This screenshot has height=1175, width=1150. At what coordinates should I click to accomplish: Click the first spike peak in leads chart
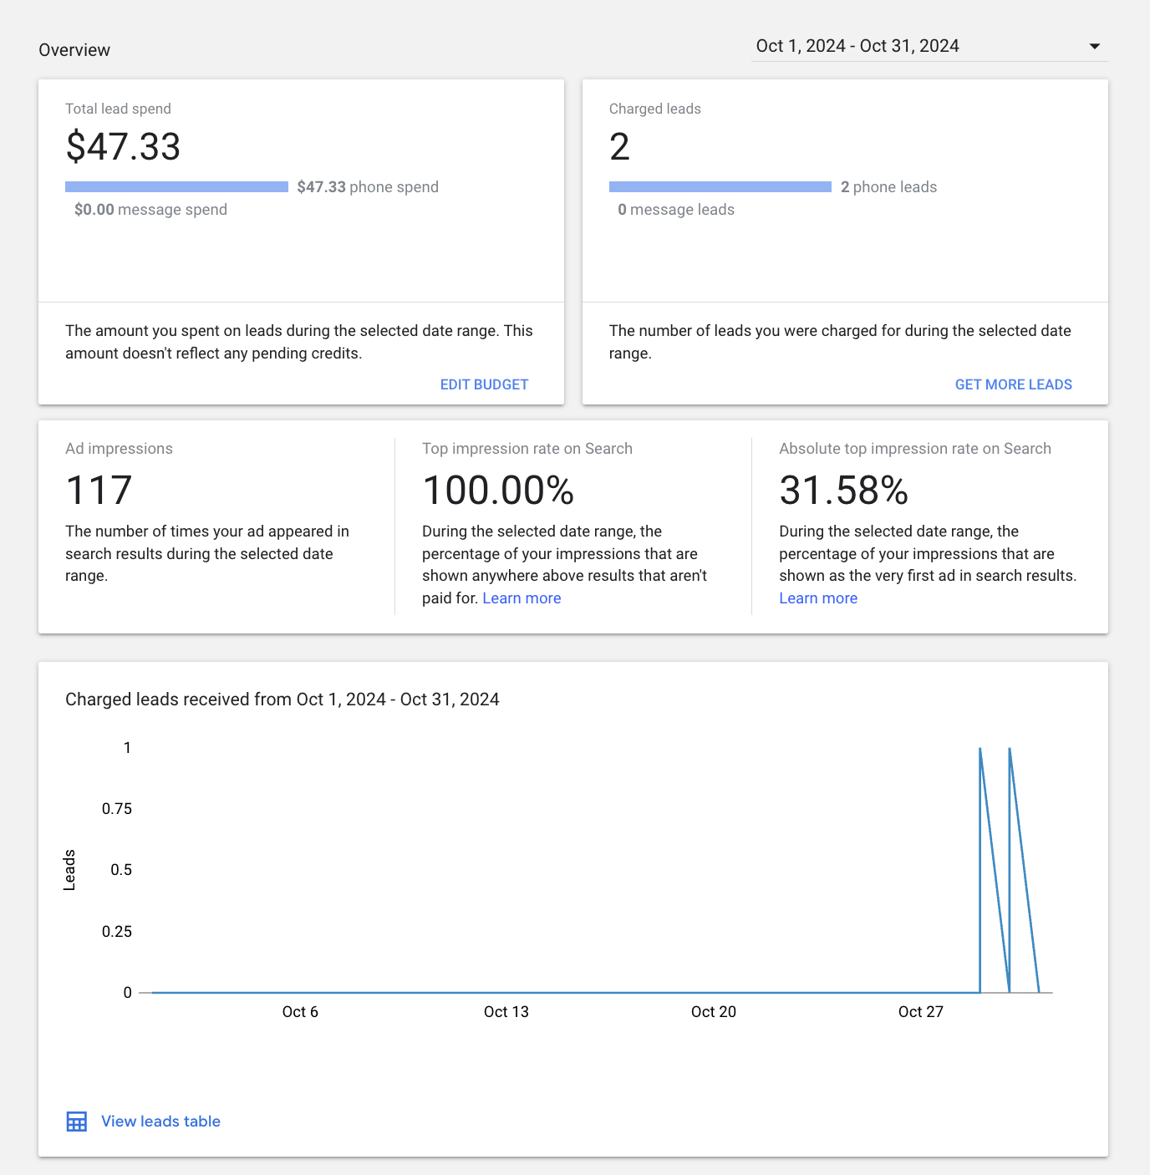pos(980,750)
